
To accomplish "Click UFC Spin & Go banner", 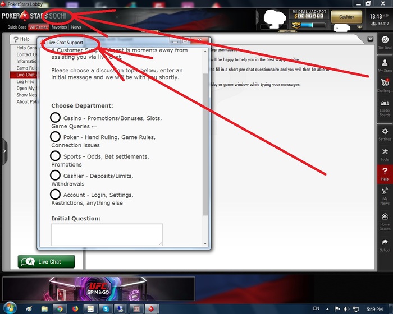I will (99, 288).
